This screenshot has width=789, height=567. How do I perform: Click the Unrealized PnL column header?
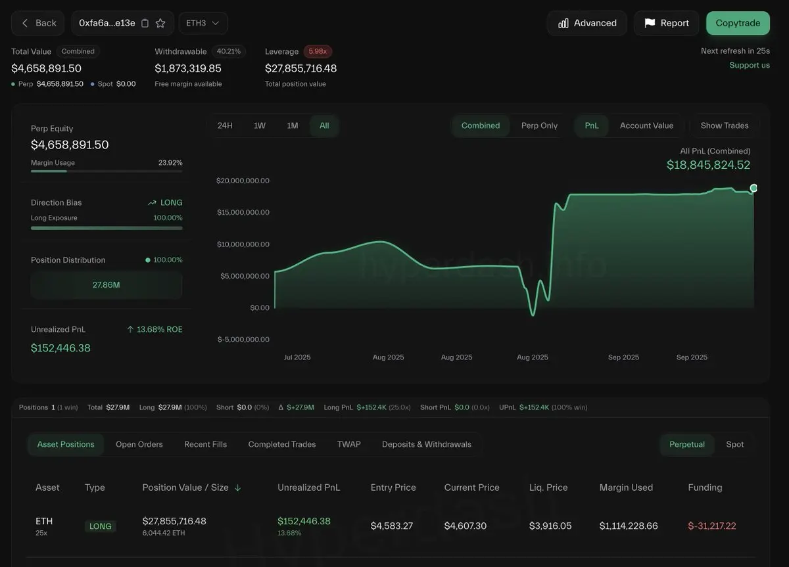[309, 488]
